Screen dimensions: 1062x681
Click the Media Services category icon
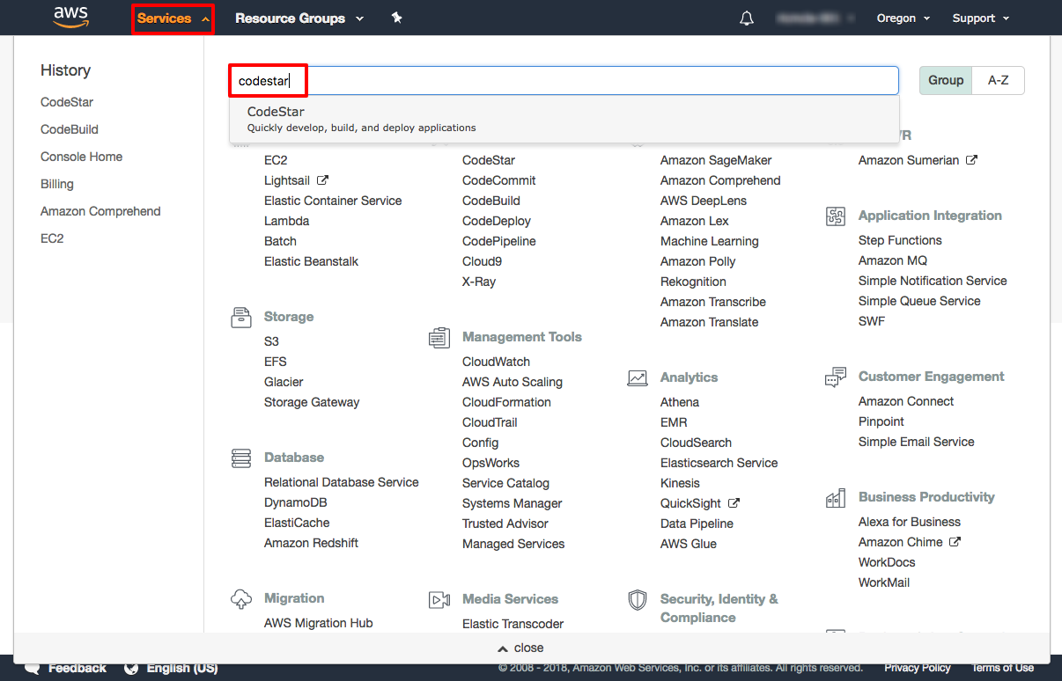tap(439, 599)
